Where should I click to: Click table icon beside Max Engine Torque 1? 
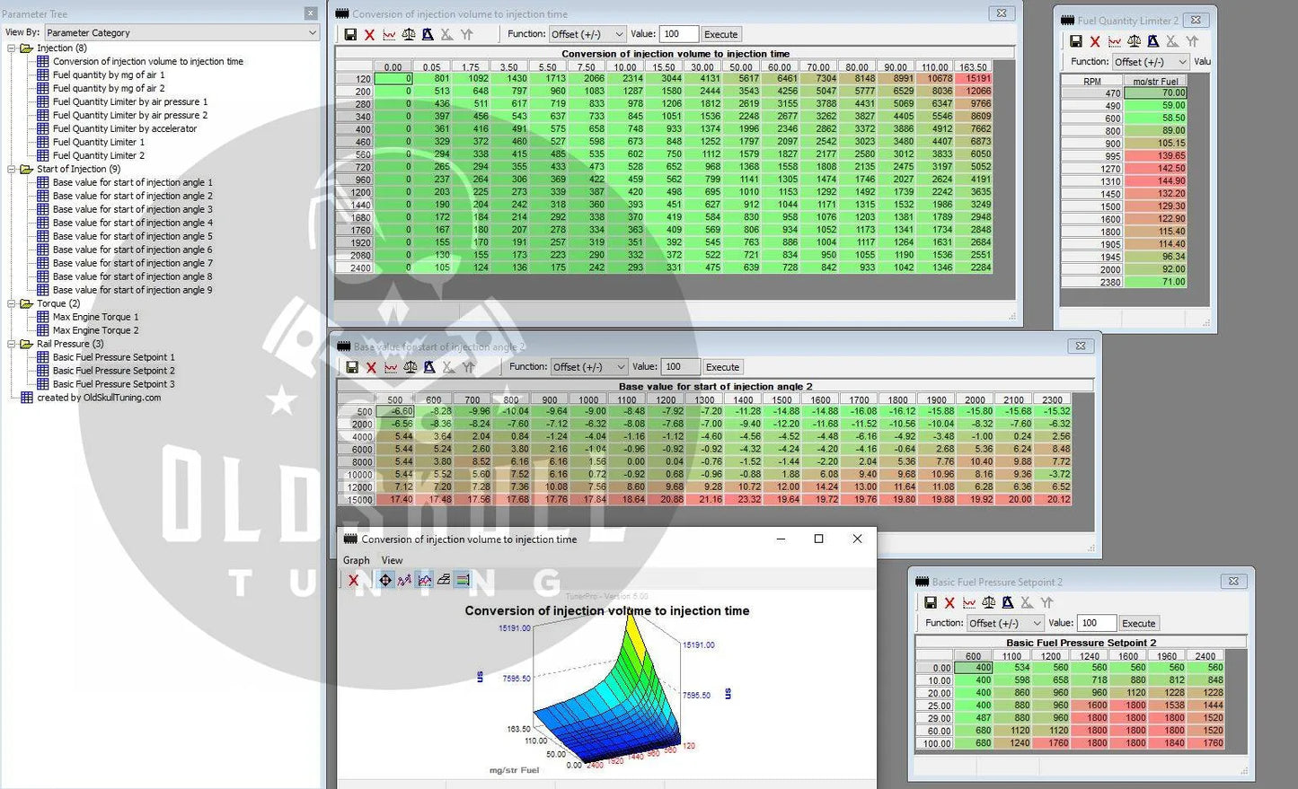tap(43, 317)
